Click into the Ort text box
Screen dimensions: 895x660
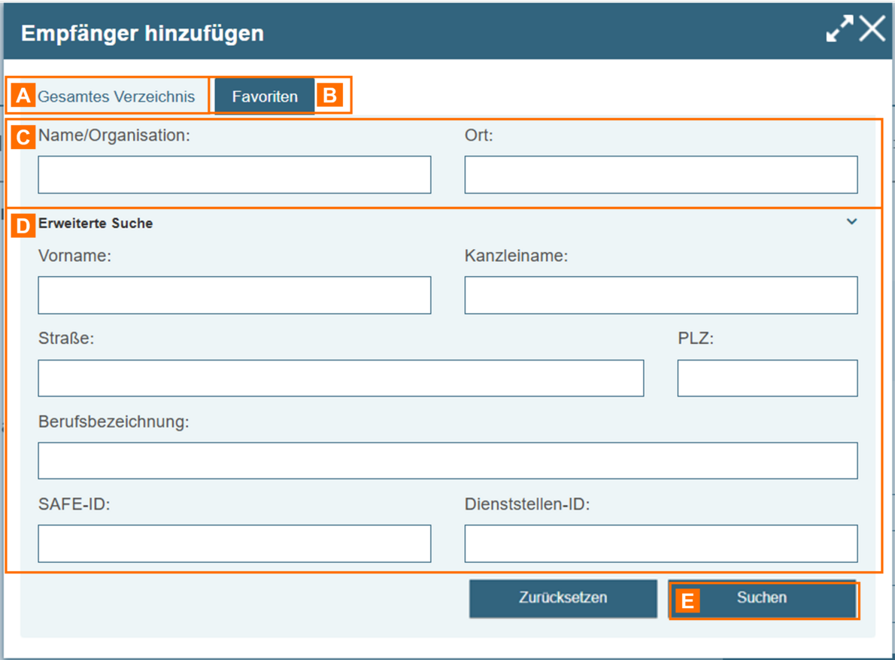660,175
